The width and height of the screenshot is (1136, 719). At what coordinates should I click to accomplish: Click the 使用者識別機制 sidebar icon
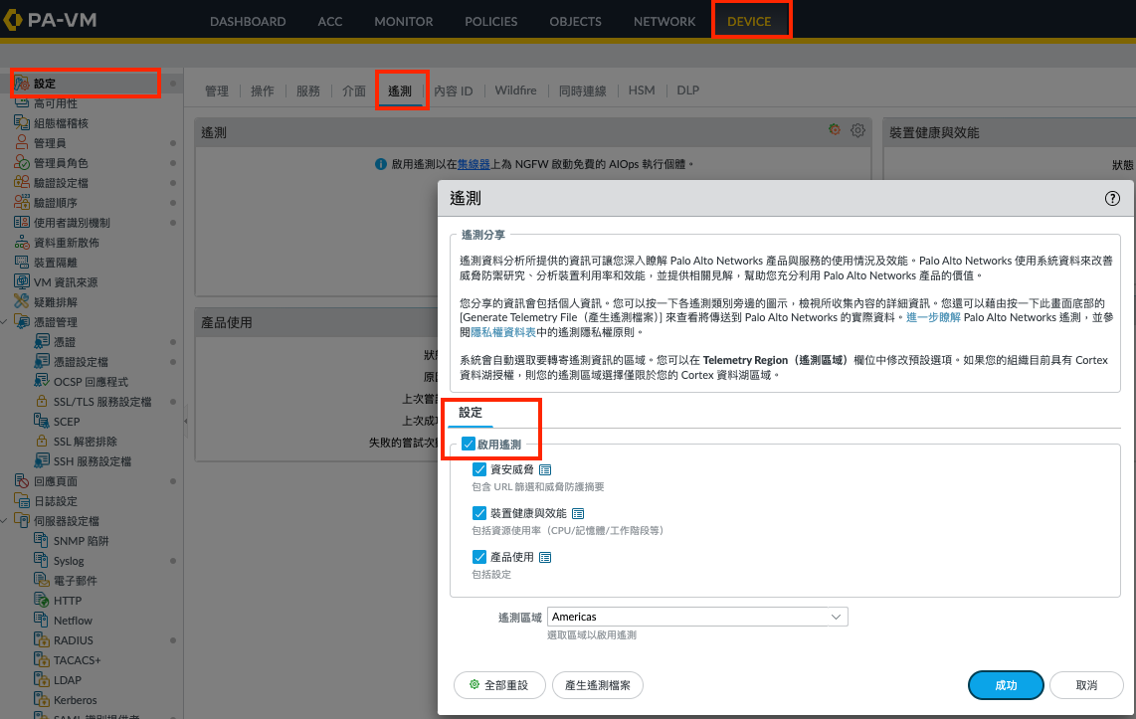(22, 222)
